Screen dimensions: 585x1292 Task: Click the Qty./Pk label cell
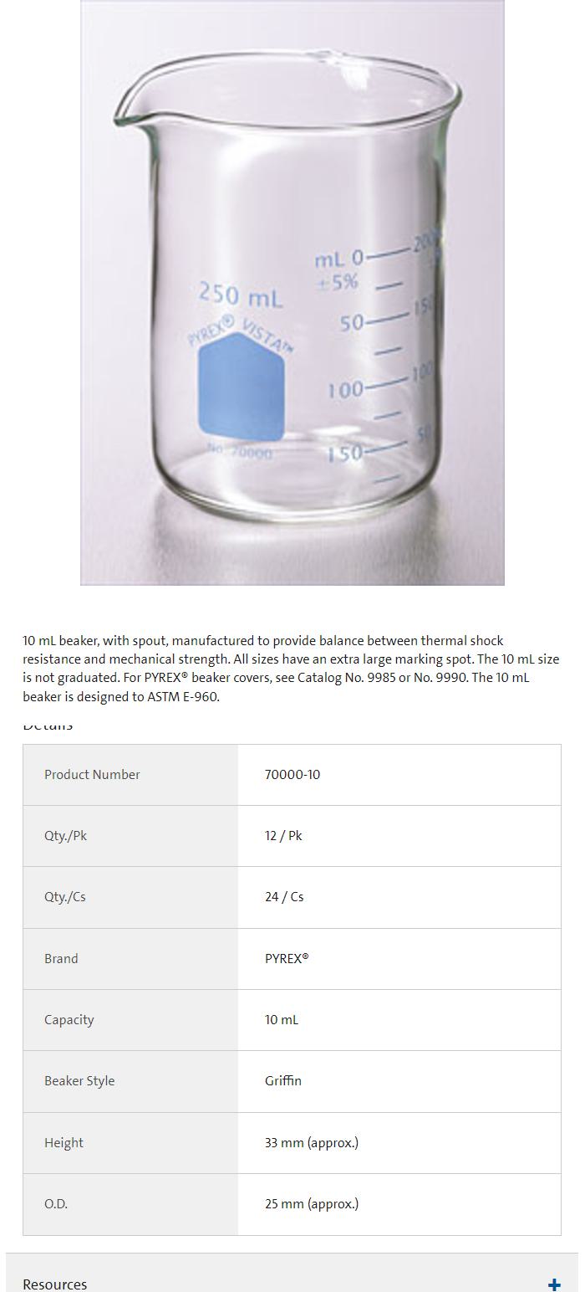[65, 836]
